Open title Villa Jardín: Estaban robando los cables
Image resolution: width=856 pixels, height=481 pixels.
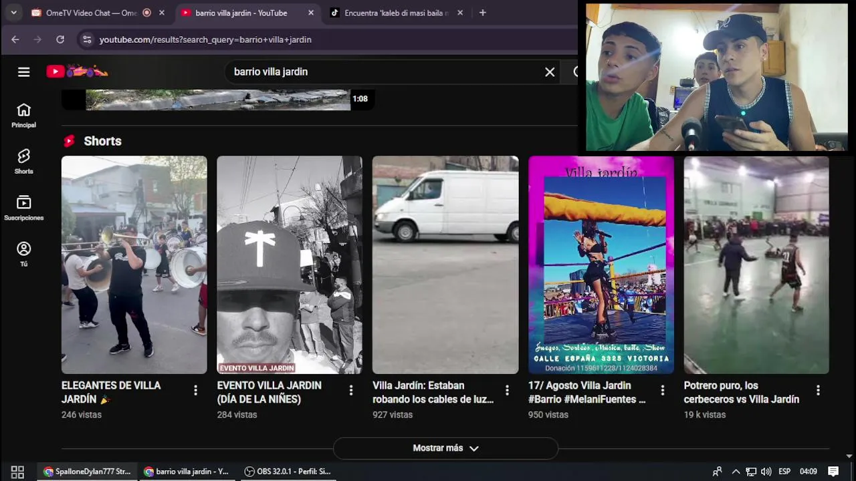tap(433, 392)
